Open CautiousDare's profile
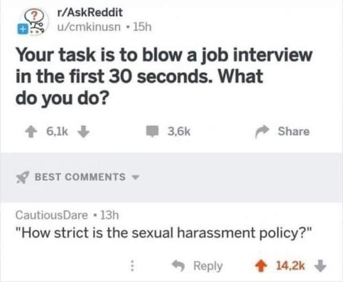The height and width of the screenshot is (282, 343). pyautogui.click(x=52, y=215)
